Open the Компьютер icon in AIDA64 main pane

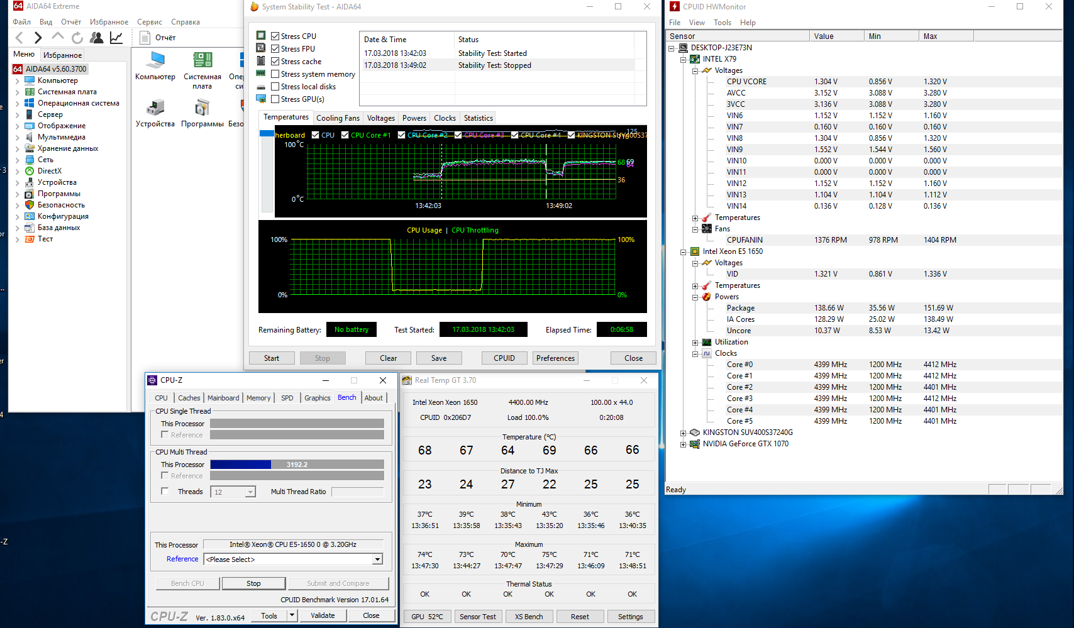[x=155, y=60]
